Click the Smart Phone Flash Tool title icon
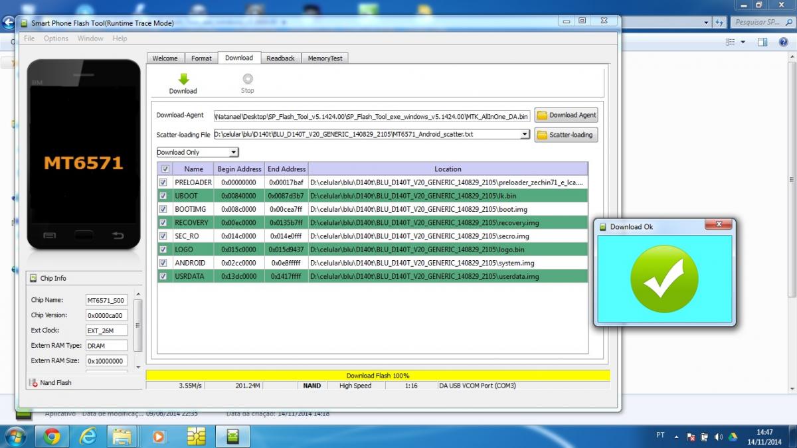 25,23
